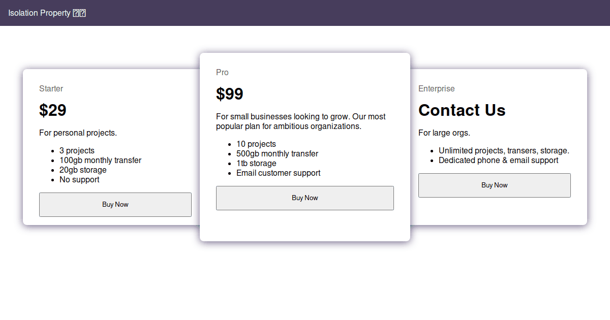Viewport: 610px width, 320px height.
Task: Click the 'For large orgs.' description
Action: 444,133
